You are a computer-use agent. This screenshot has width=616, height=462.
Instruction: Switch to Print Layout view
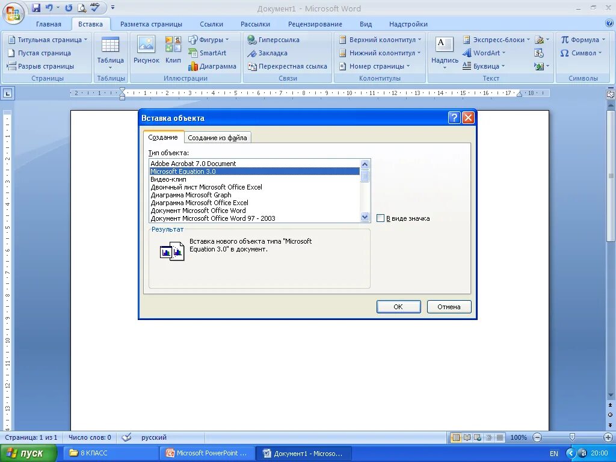click(x=456, y=437)
